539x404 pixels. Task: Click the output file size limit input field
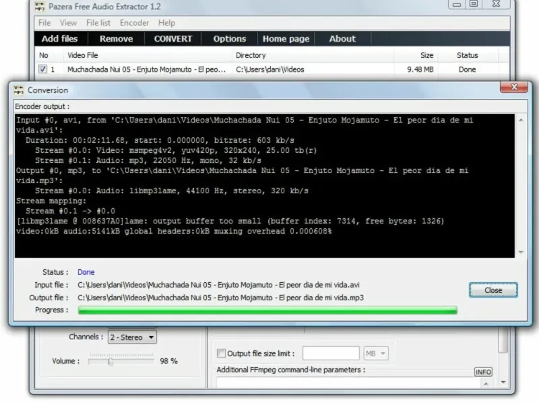[331, 353]
